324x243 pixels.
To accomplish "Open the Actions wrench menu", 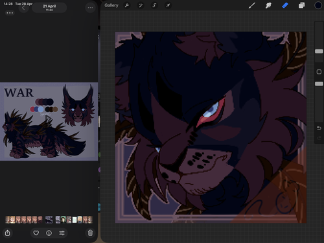I will pos(127,5).
